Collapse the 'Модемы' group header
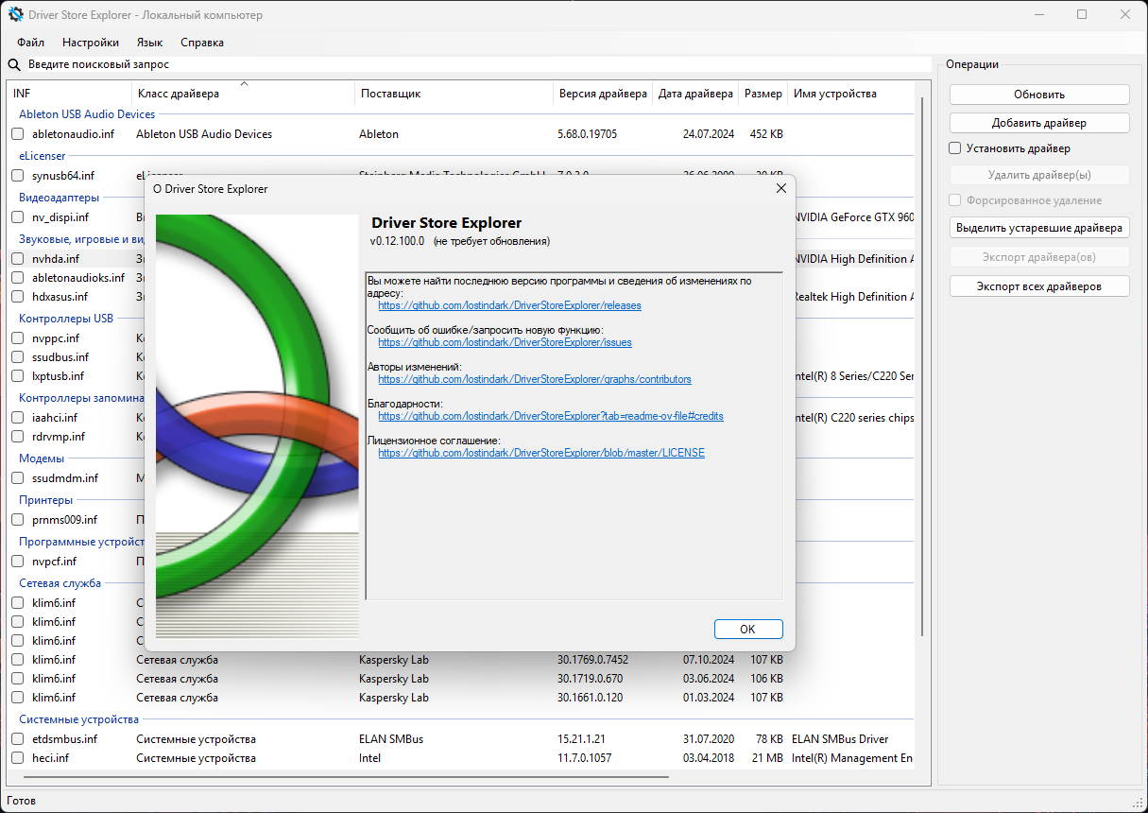This screenshot has width=1148, height=813. point(42,458)
